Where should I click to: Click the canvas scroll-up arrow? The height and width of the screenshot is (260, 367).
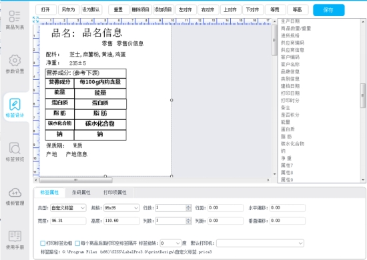274,21
